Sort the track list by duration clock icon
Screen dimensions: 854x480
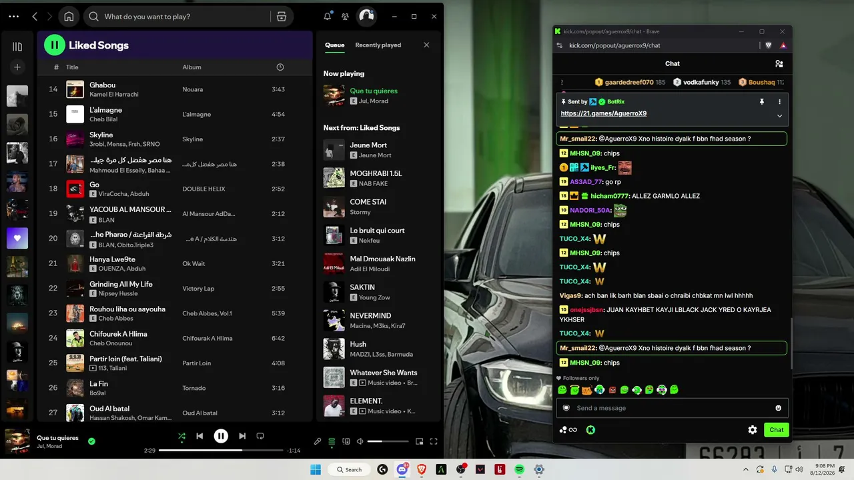click(280, 67)
